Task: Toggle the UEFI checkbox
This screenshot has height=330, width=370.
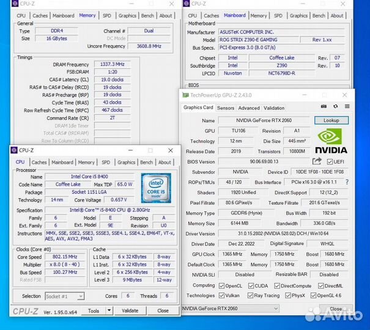Action: click(330, 162)
